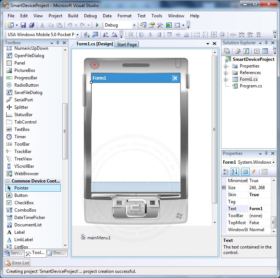Select the Label toolbox control
280x278 pixels.
(x=20, y=232)
